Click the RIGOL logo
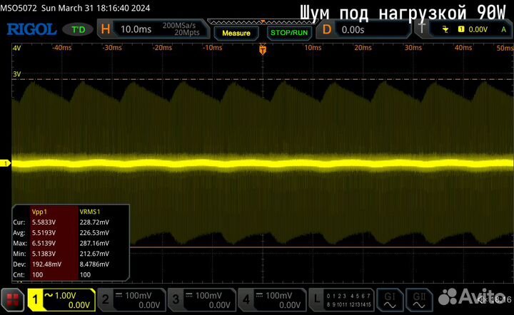Image resolution: width=514 pixels, height=315 pixels. 31,29
